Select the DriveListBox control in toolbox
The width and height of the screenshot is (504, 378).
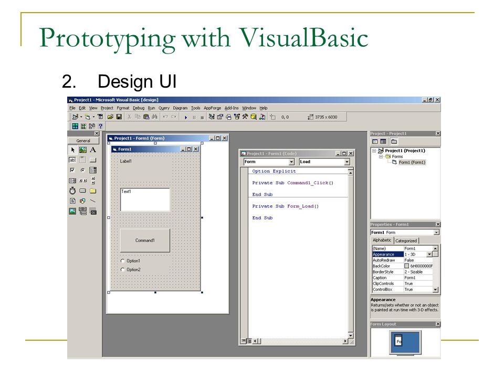click(83, 191)
